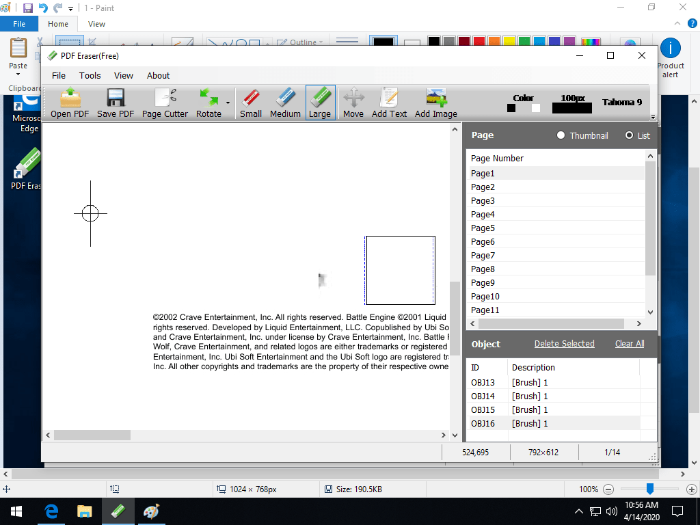The image size is (700, 525).
Task: Change the Tahoma 9 font setting
Action: 622,103
